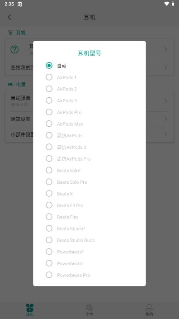179x319 pixels.
Task: Choose AirPods Max model
Action: coord(49,124)
